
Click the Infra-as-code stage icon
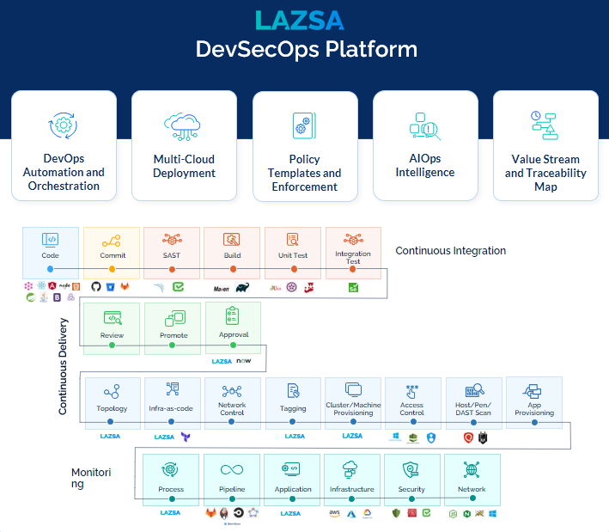(173, 389)
